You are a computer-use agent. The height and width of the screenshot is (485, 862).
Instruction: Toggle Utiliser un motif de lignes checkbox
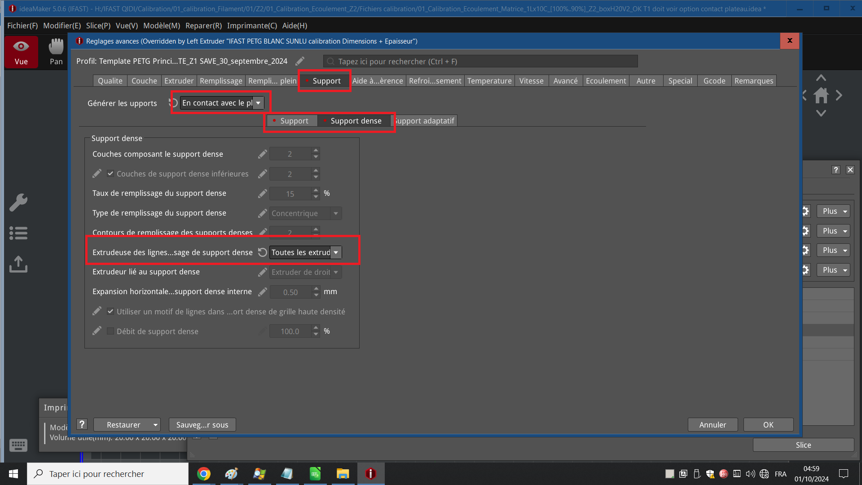110,311
